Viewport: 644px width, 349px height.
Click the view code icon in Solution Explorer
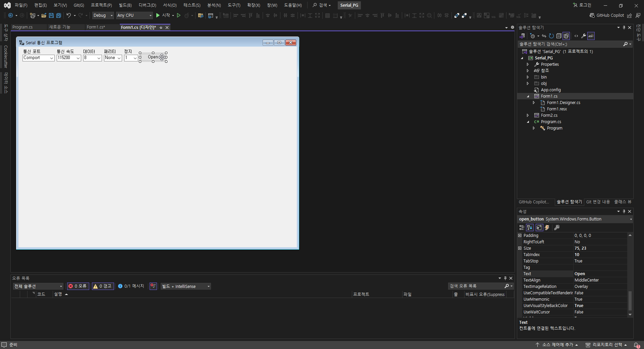click(576, 36)
